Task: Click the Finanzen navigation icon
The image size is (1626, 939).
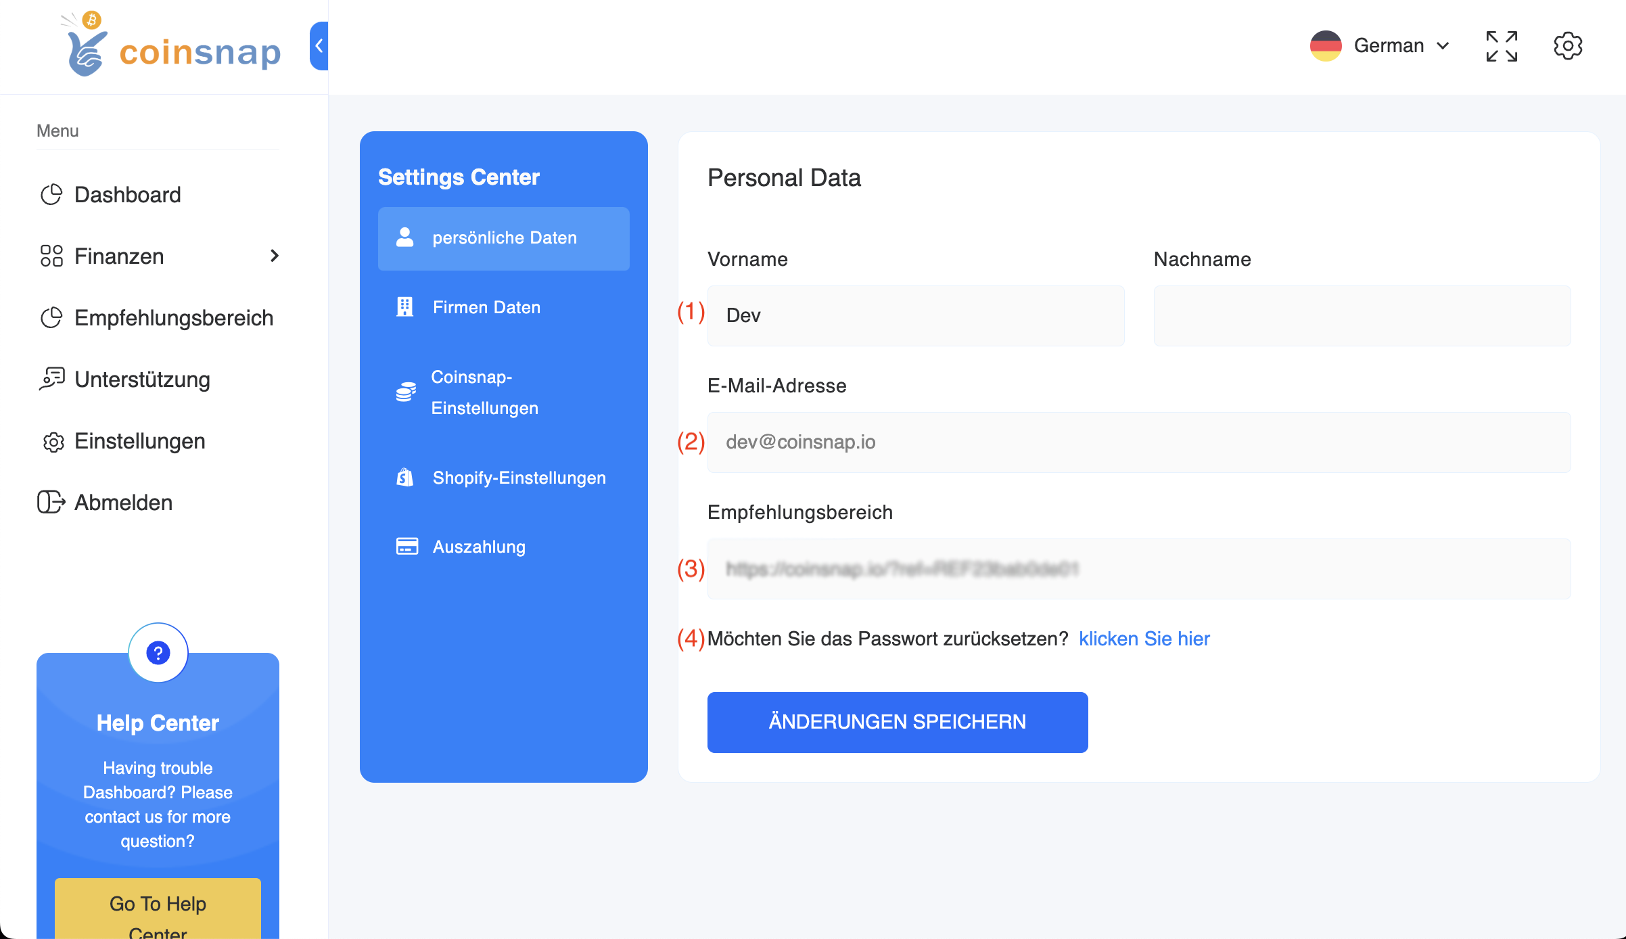Action: [51, 257]
